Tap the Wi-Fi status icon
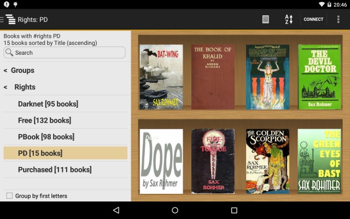This screenshot has width=350, height=219. pyautogui.click(x=322, y=4)
